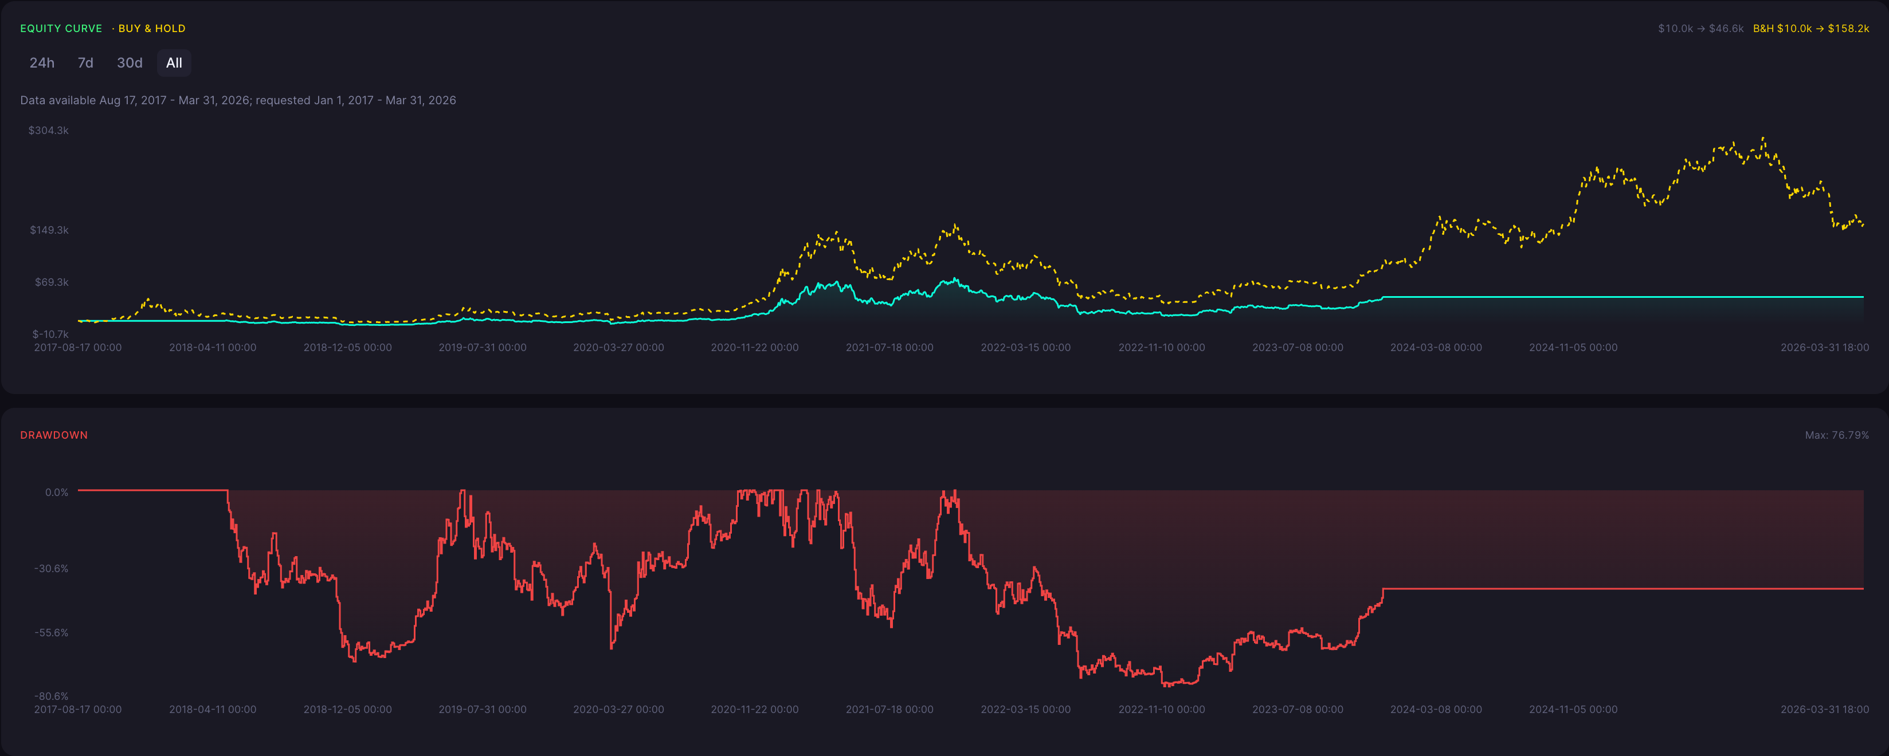Click the B&H $10.0k → $158.2k text
Screen dimensions: 1889x756
[1810, 29]
